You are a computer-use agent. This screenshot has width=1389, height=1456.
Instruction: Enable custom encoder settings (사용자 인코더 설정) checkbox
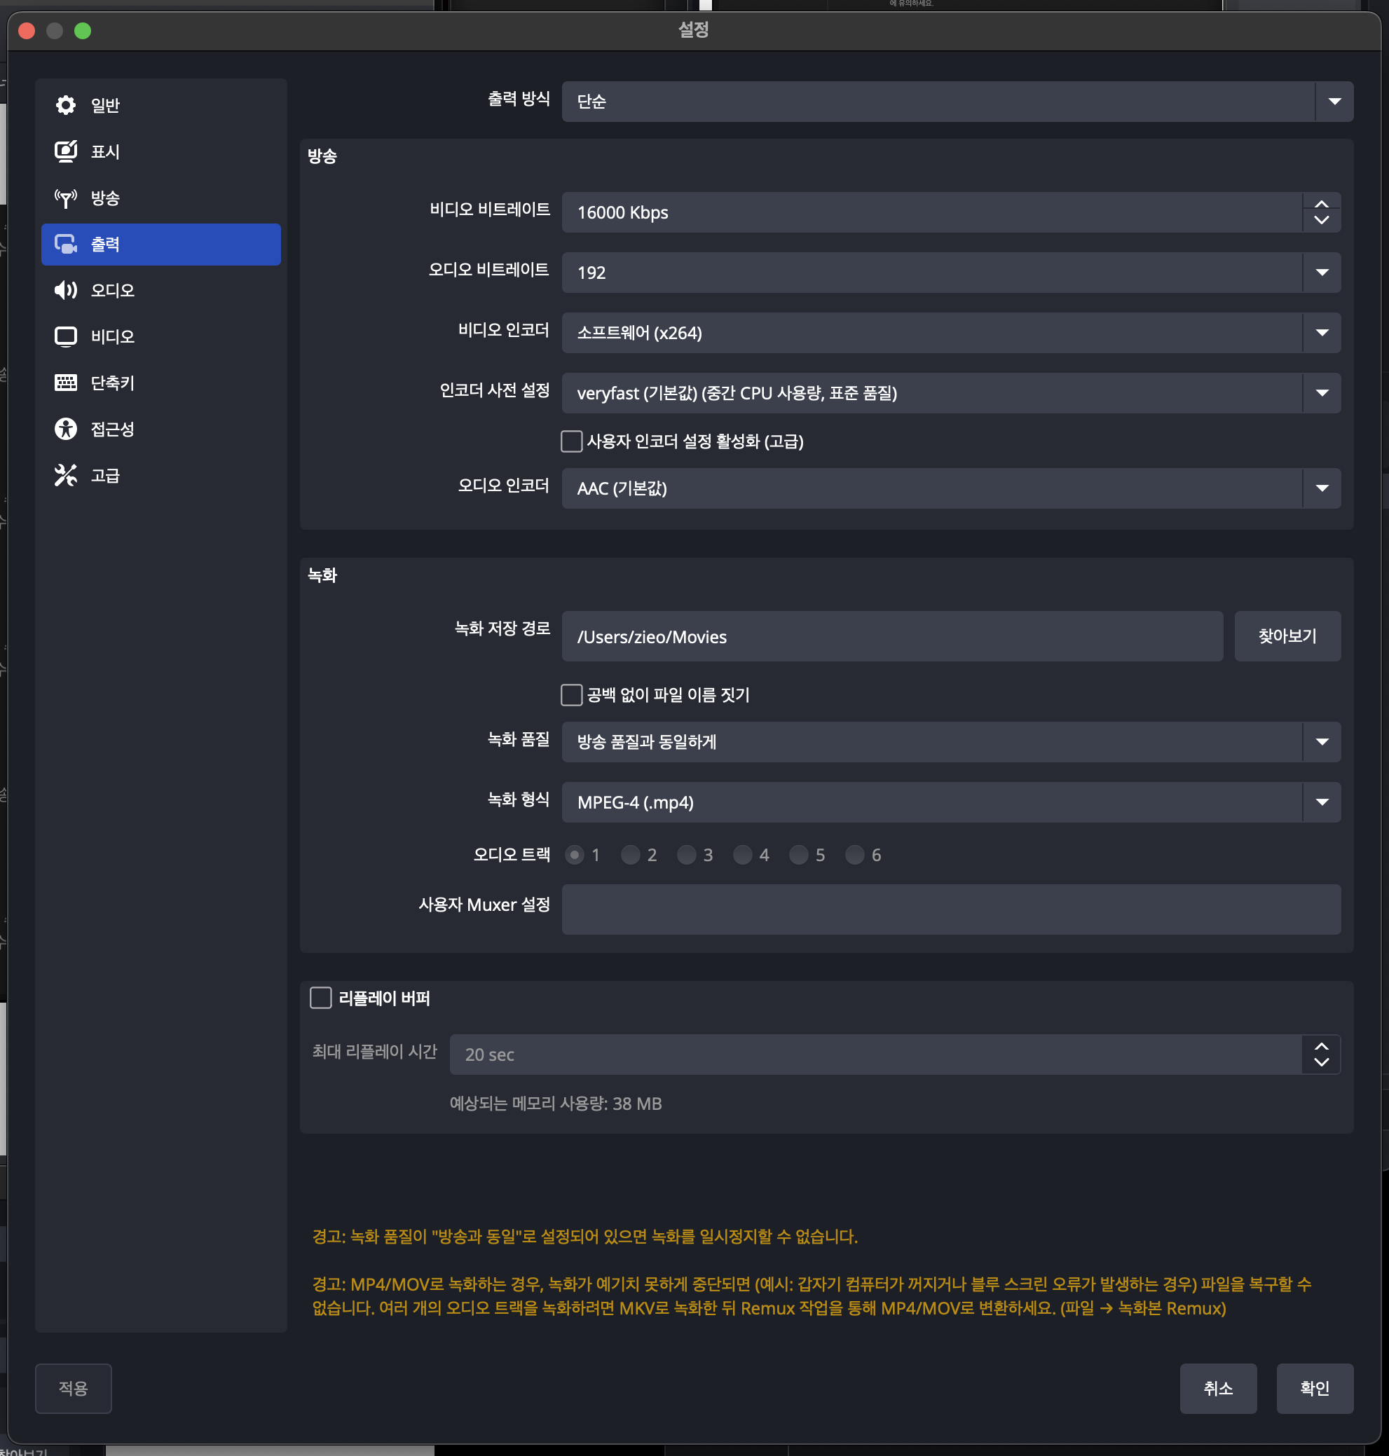click(x=571, y=441)
